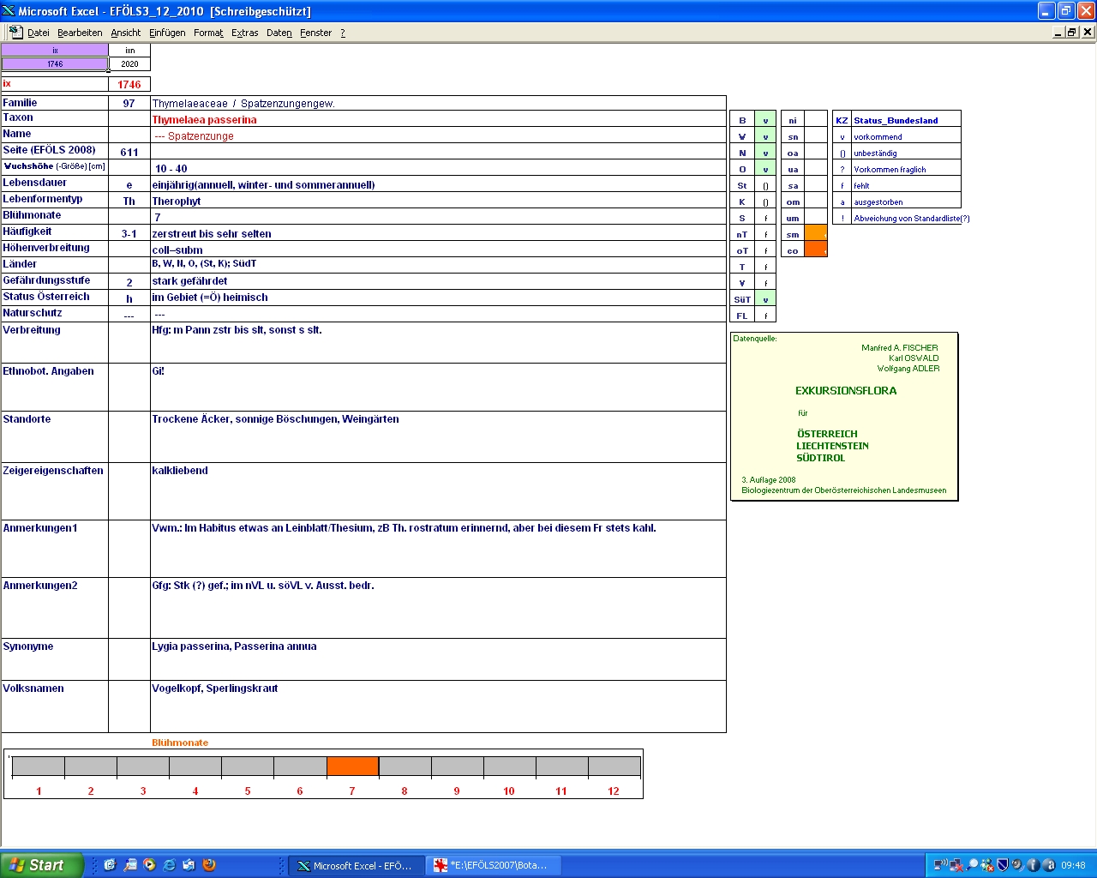Click the Länder value 'B, W, N, O, (St, K); SüdT'
1097x878 pixels.
click(204, 264)
